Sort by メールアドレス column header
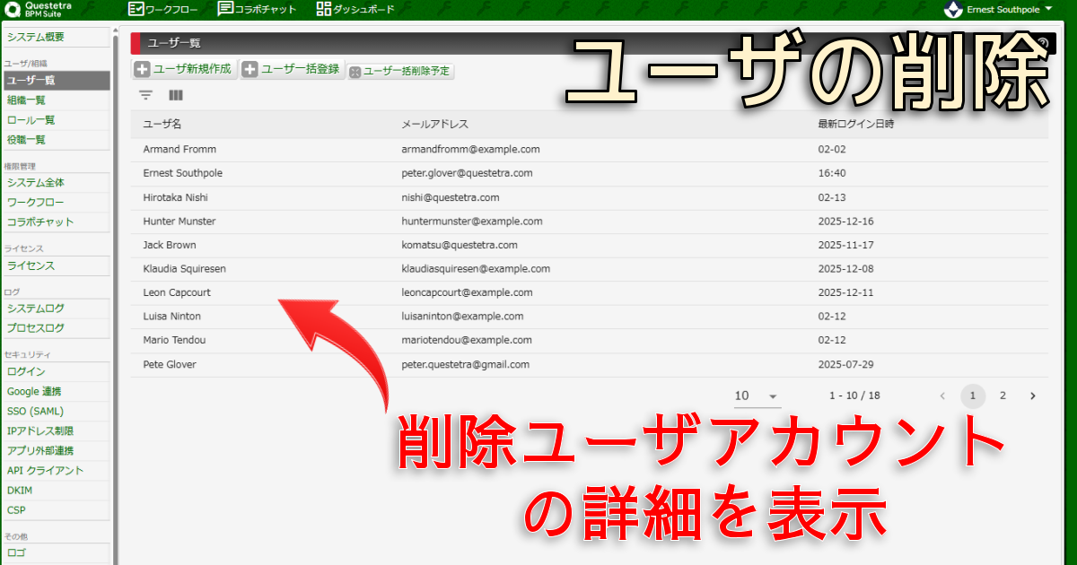The width and height of the screenshot is (1077, 565). coord(435,124)
